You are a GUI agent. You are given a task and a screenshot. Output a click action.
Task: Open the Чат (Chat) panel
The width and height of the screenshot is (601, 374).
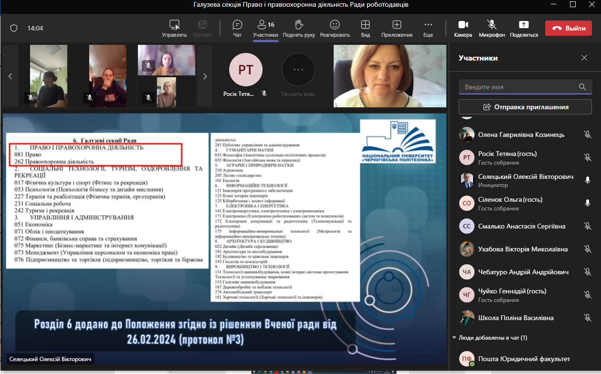click(x=237, y=25)
